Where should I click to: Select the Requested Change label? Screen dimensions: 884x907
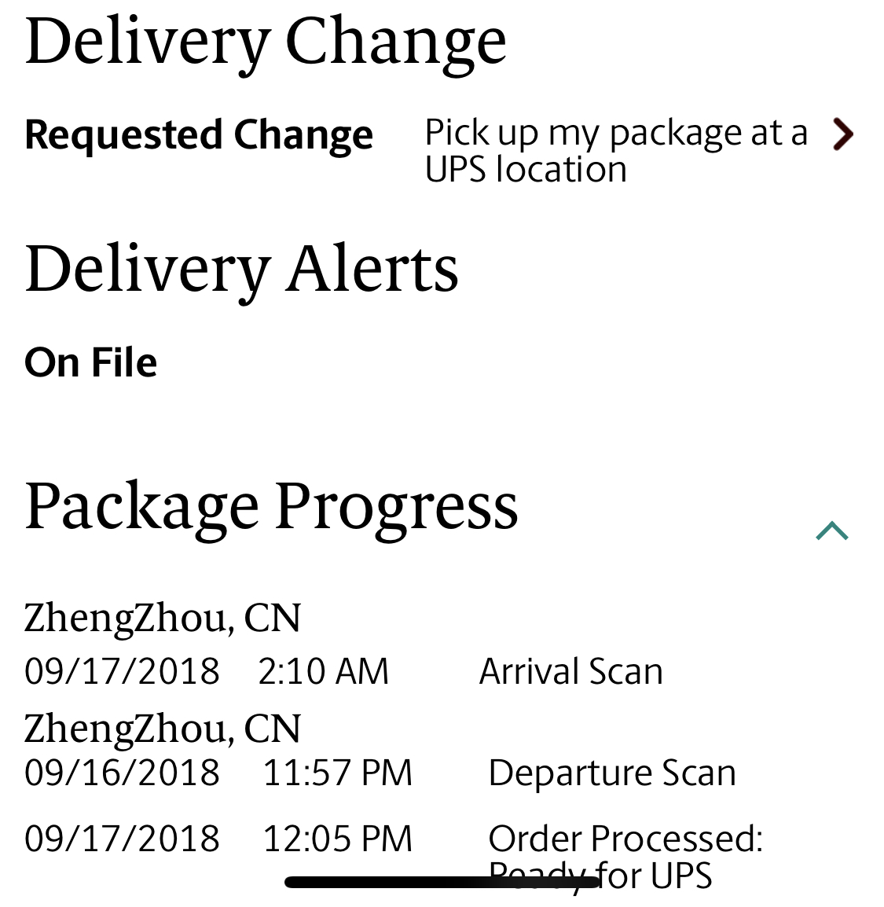click(199, 134)
